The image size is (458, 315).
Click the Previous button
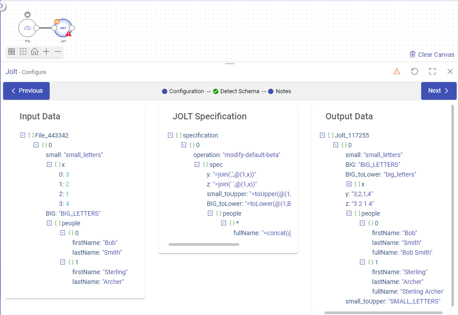coord(26,91)
